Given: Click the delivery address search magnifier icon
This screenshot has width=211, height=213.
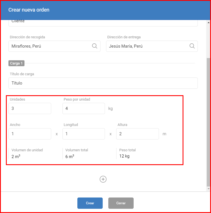Looking at the screenshot, I should (x=192, y=46).
